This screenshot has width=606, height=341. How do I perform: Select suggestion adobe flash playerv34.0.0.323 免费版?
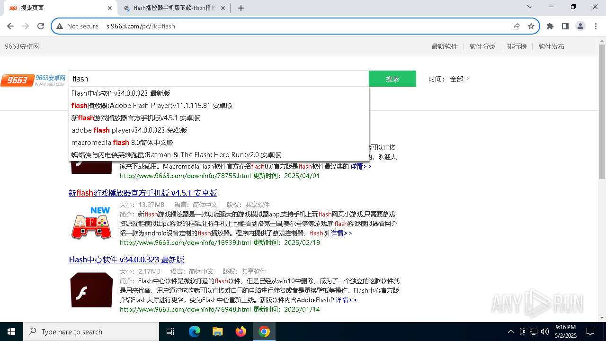[219, 130]
